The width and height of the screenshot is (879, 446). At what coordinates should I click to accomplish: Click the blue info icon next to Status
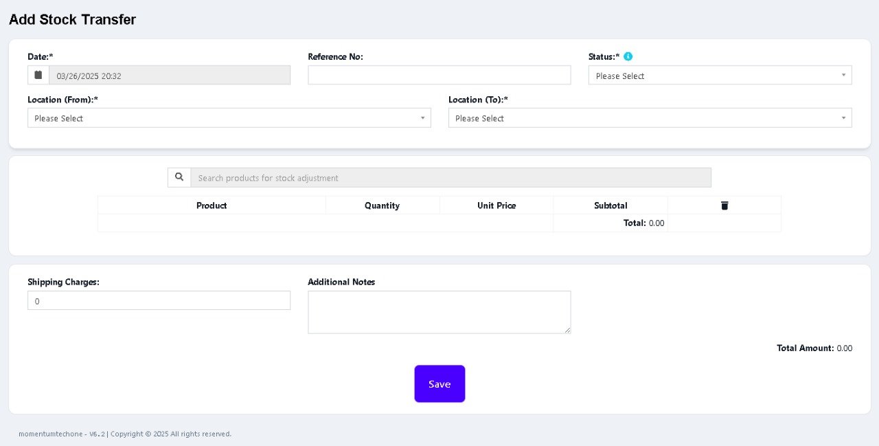628,57
